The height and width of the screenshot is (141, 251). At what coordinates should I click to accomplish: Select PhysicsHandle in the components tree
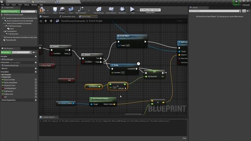tap(11, 40)
